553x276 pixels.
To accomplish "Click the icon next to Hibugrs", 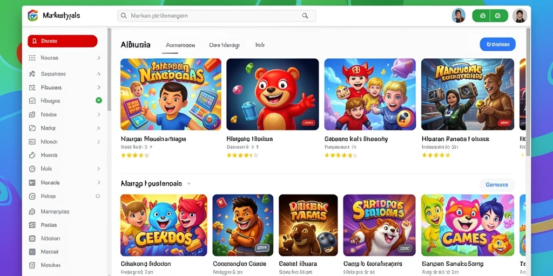I will [32, 101].
